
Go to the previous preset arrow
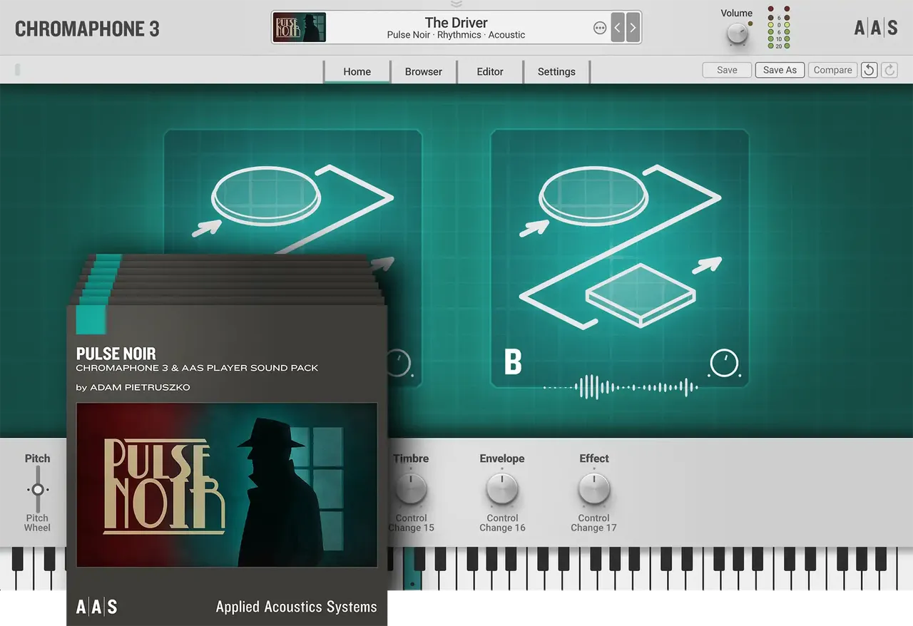618,28
